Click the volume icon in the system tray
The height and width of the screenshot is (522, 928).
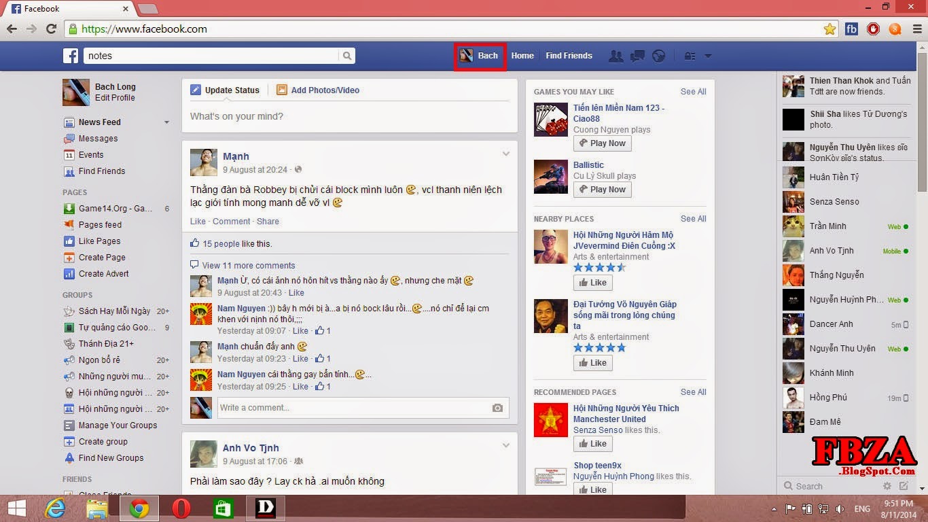[840, 508]
